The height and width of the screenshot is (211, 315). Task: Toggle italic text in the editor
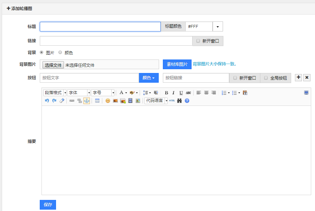(x=174, y=93)
